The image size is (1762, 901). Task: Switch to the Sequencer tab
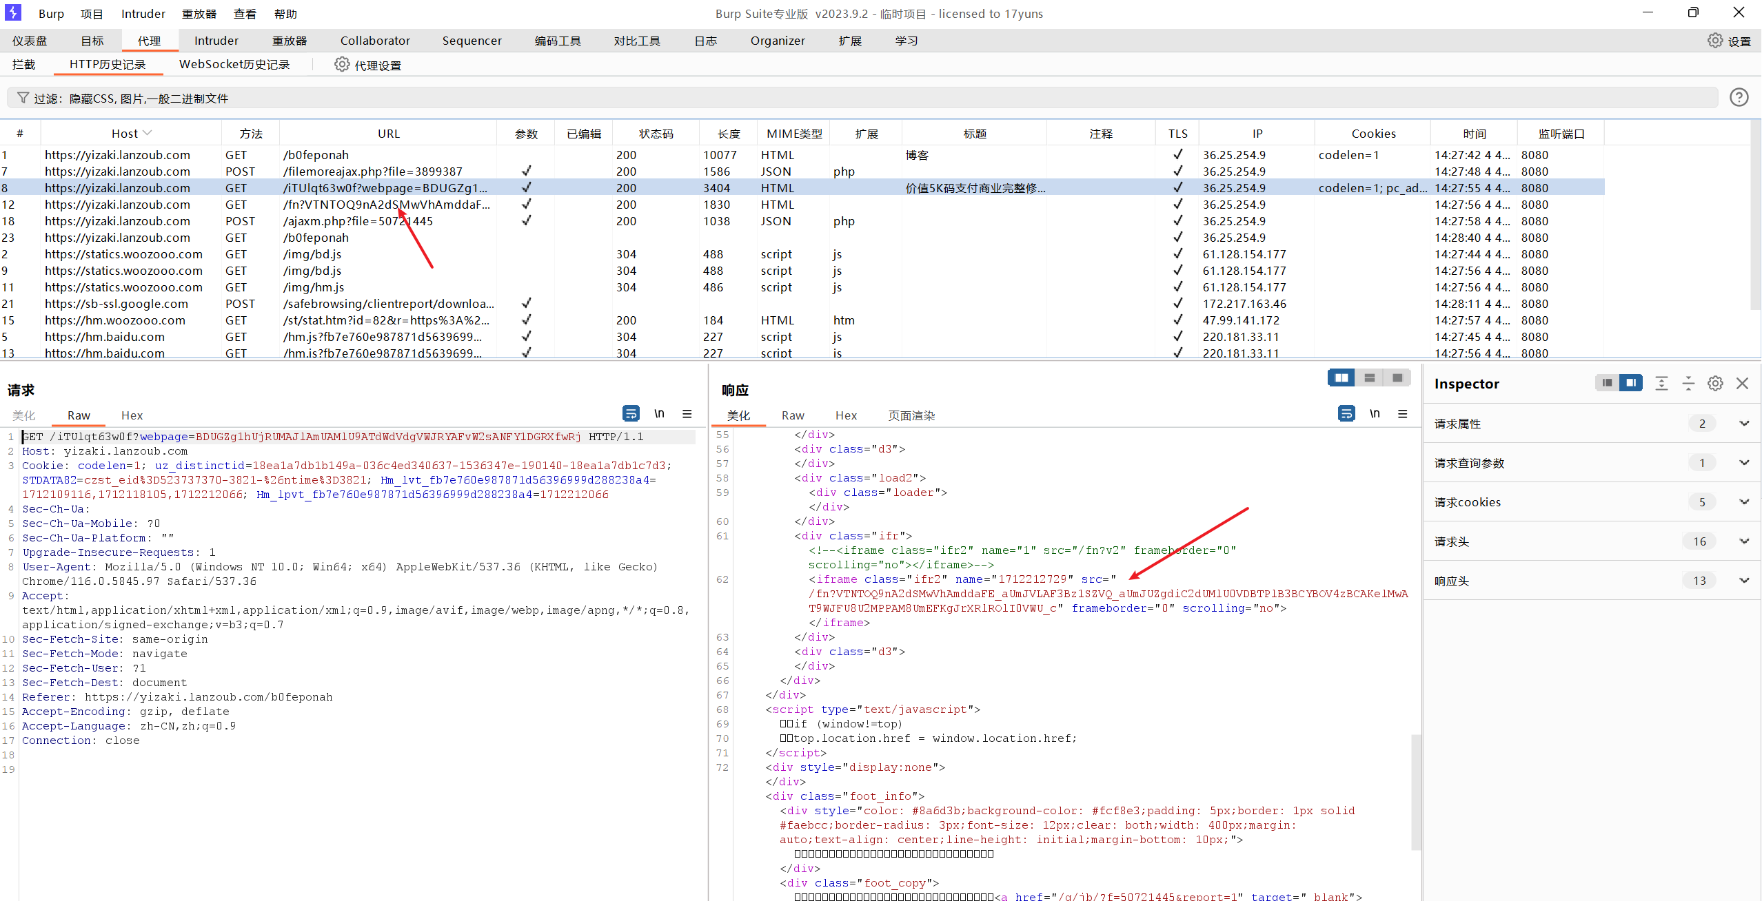pyautogui.click(x=472, y=41)
